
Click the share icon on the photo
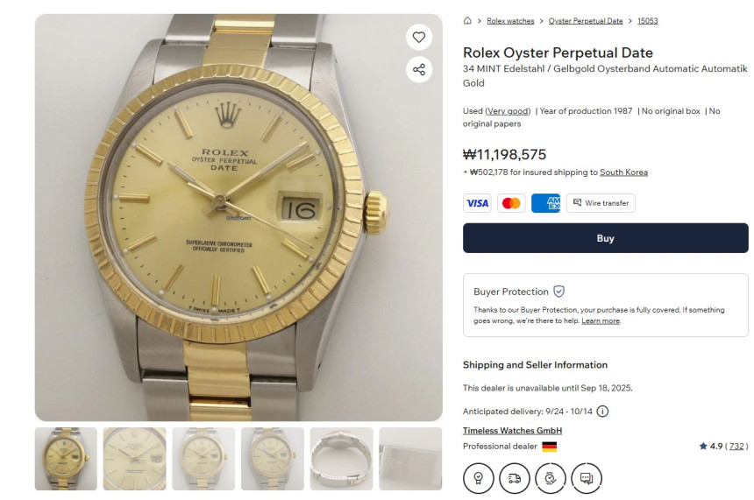point(419,70)
